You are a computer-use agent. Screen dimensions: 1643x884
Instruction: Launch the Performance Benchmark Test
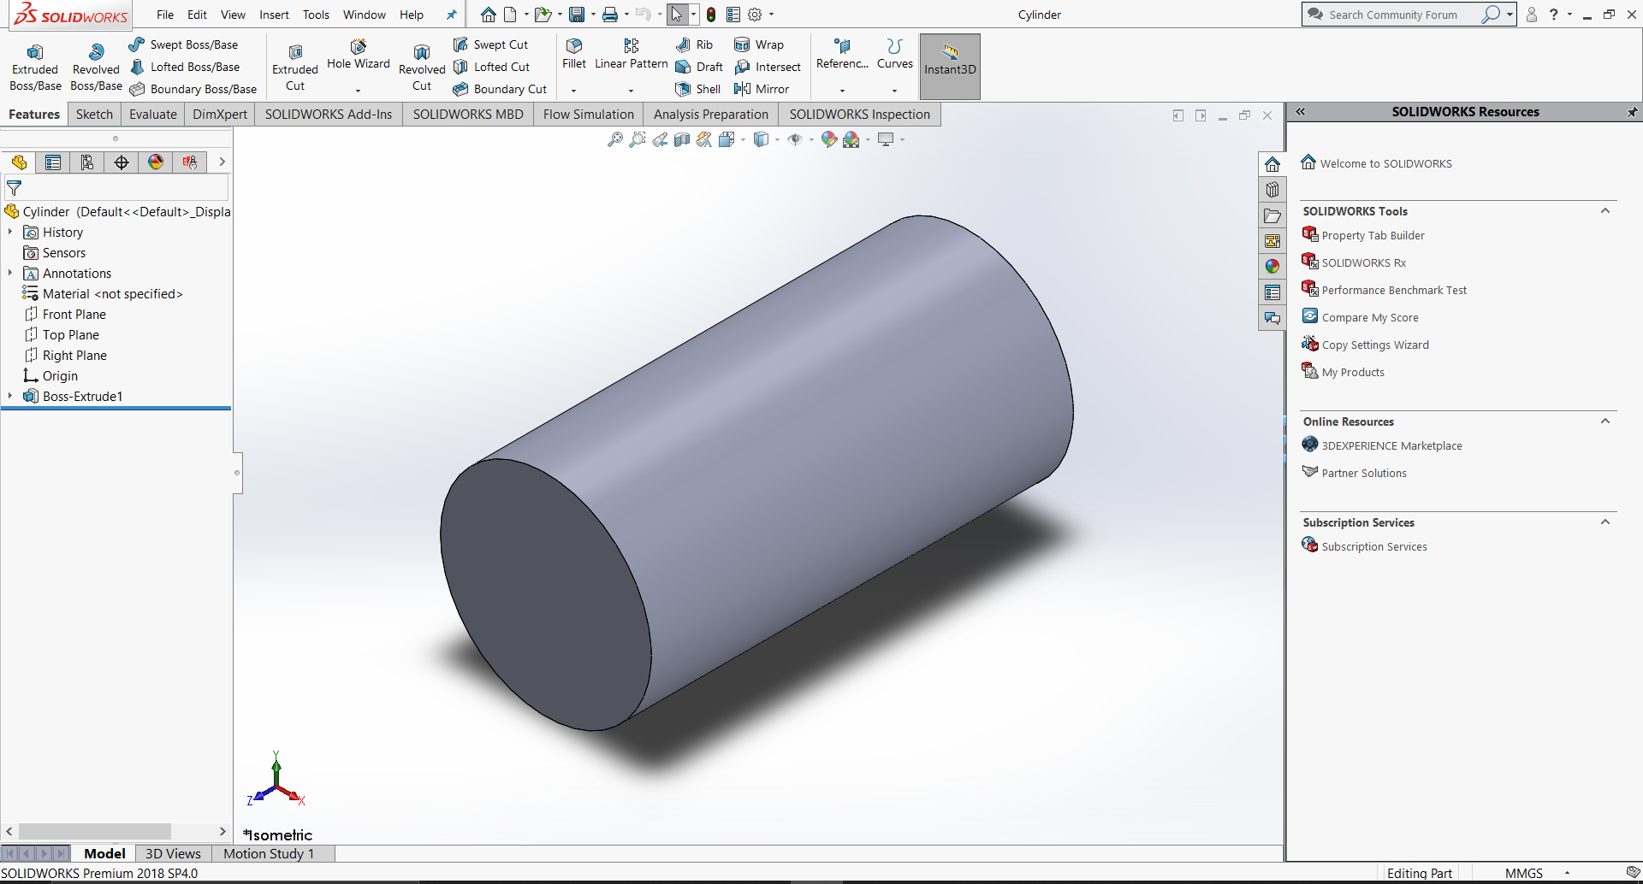(1393, 290)
